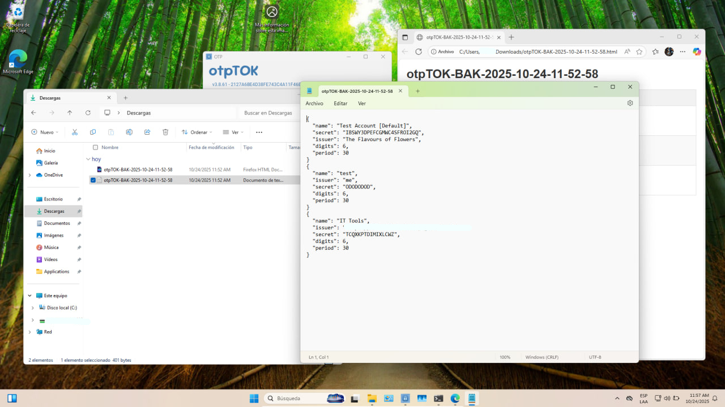
Task: Open the Ver dropdown in Explorer
Action: coord(234,132)
